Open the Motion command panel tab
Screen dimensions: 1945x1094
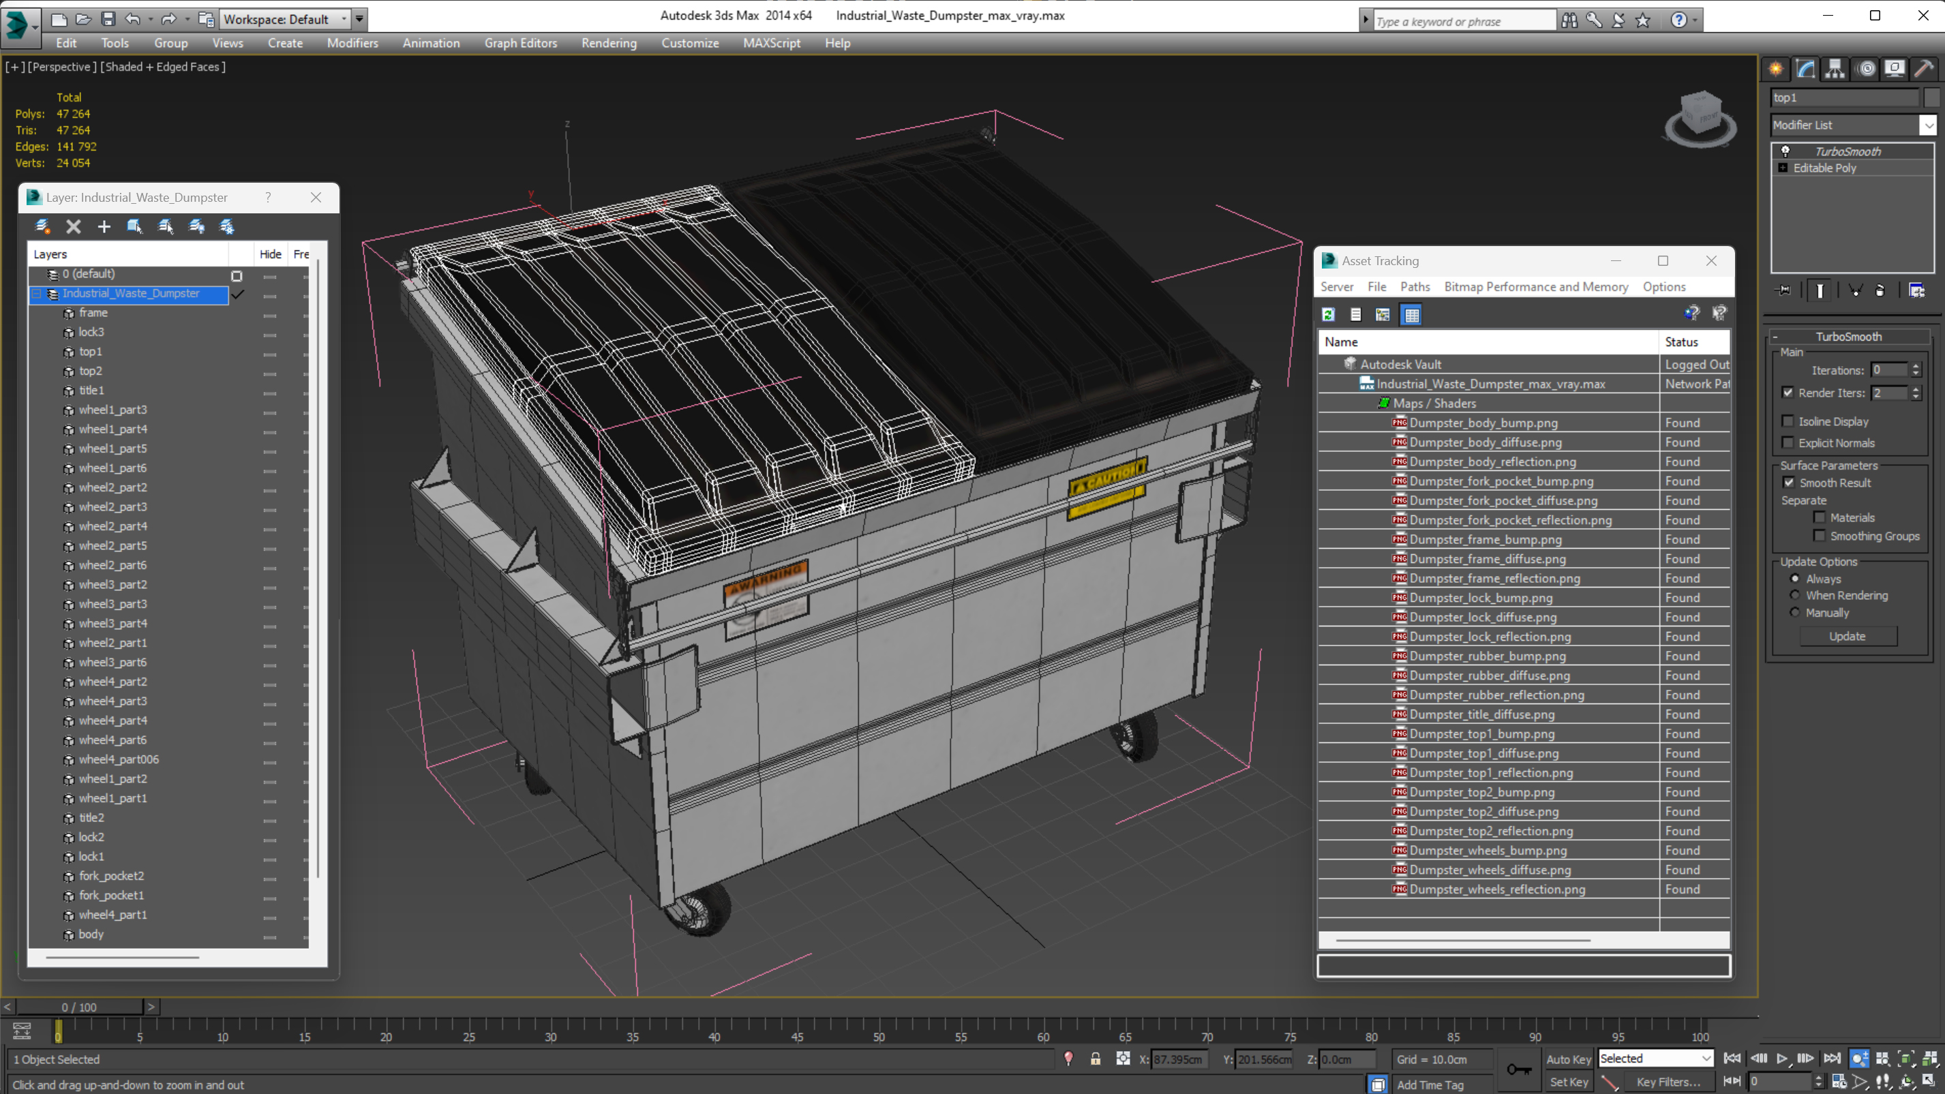pyautogui.click(x=1867, y=69)
